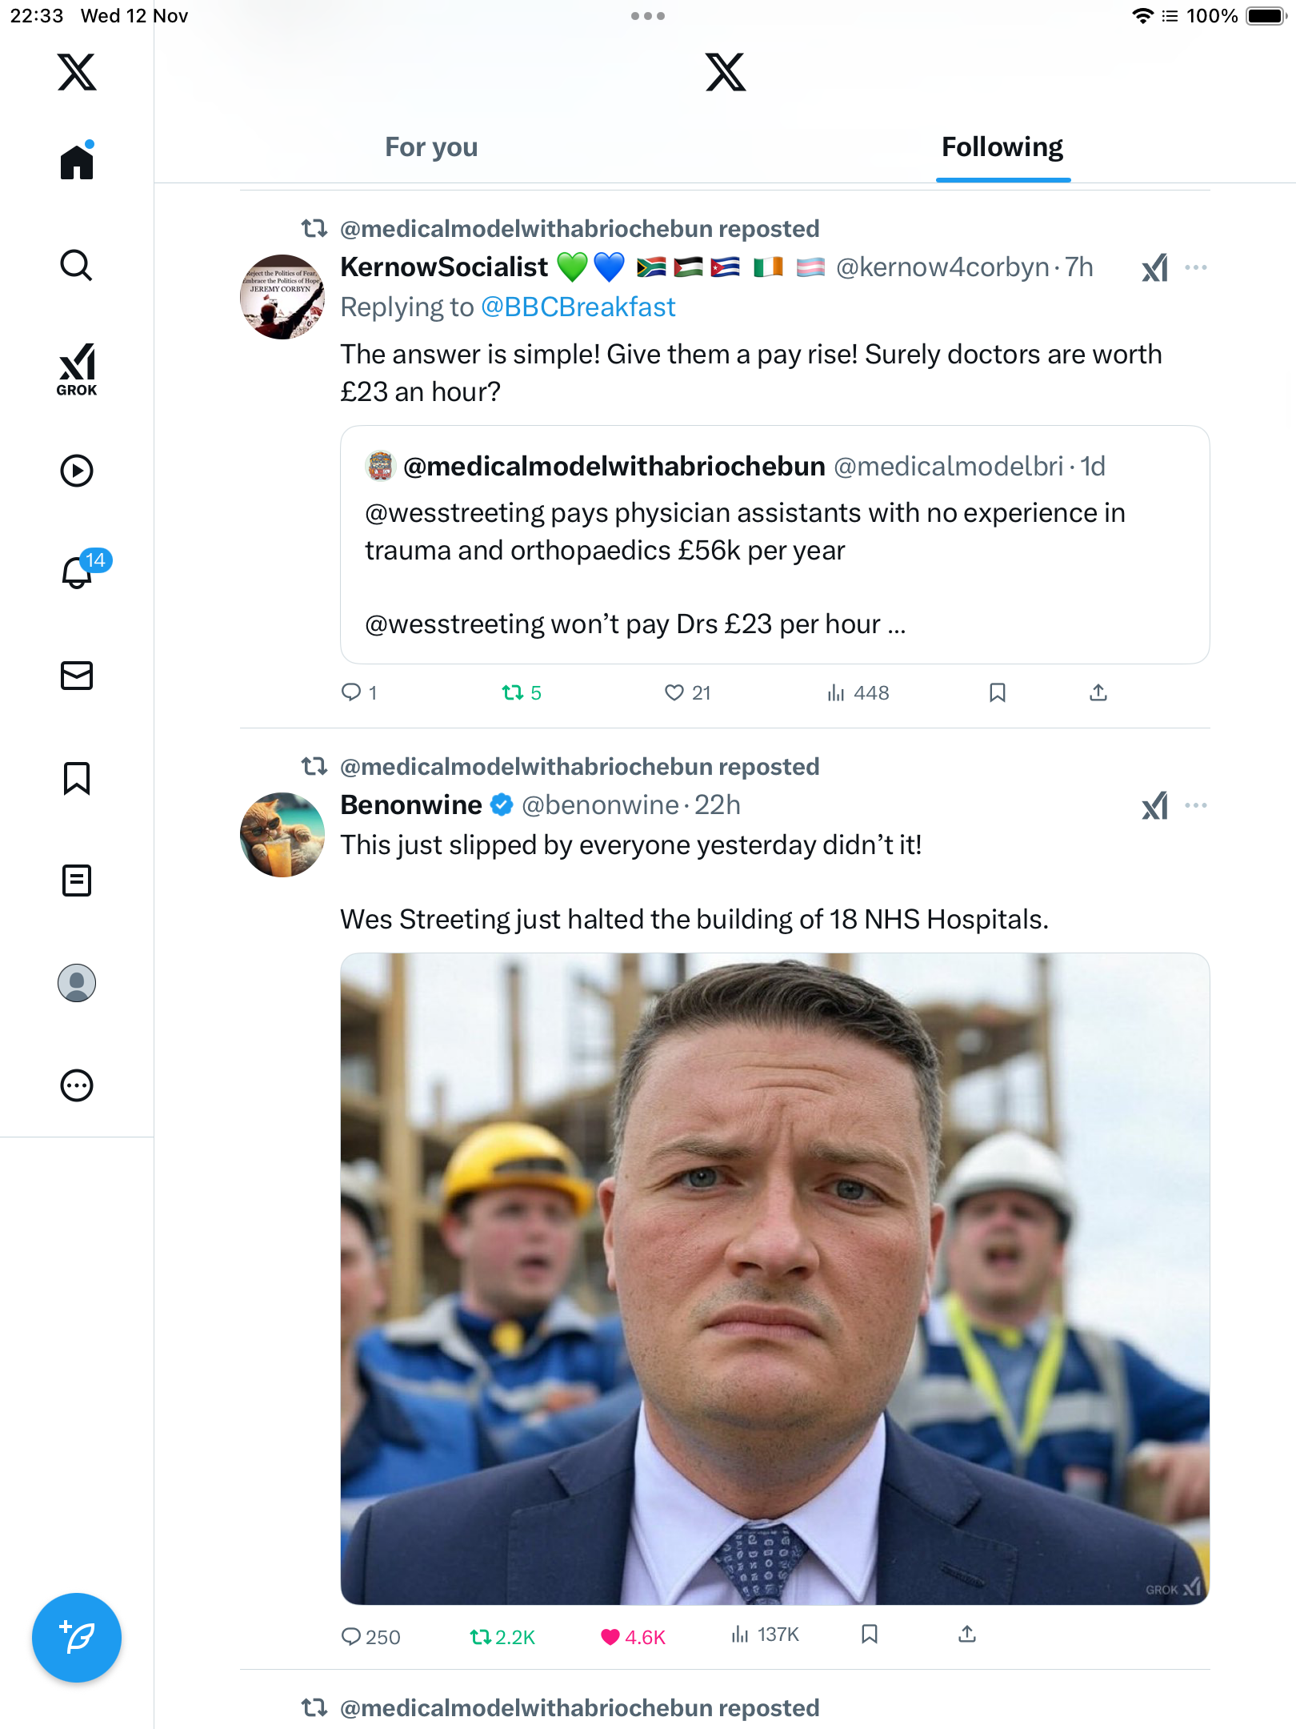Compose a new post
The width and height of the screenshot is (1296, 1729).
77,1638
